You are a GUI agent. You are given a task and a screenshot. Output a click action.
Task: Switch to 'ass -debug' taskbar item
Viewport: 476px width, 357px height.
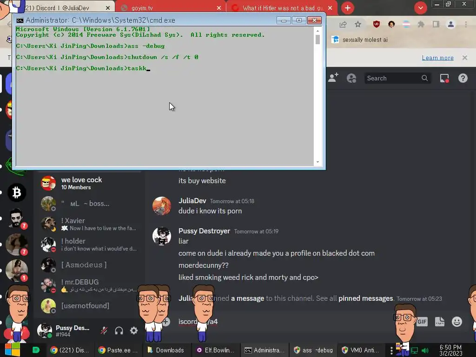[313, 350]
